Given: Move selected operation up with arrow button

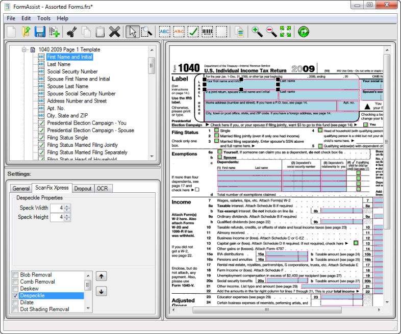Looking at the screenshot, I should click(102, 276).
